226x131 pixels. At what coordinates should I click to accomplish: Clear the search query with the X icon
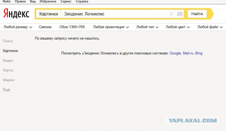coord(171,14)
